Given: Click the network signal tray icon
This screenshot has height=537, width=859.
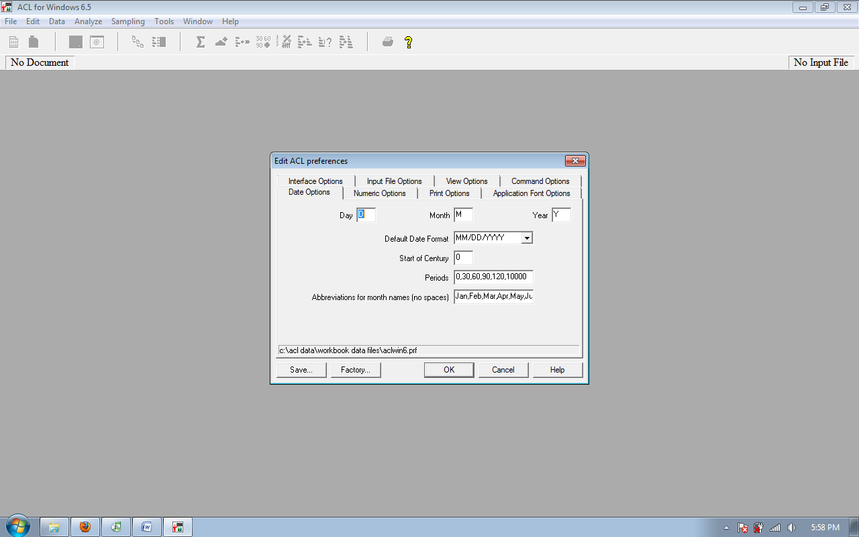Looking at the screenshot, I should pos(775,528).
